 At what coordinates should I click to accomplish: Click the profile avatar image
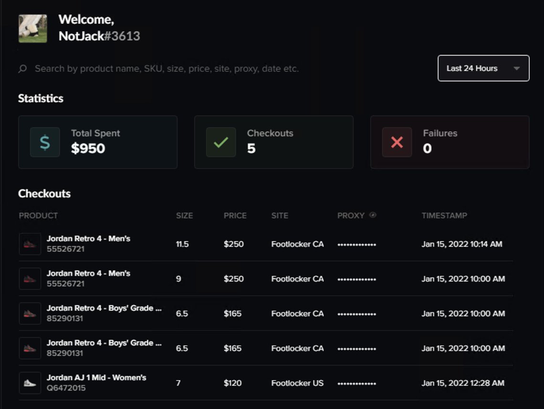pyautogui.click(x=32, y=29)
